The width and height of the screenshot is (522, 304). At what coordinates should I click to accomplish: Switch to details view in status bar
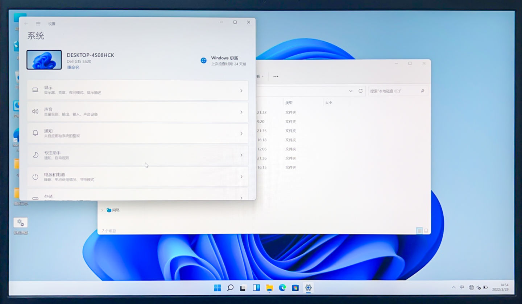pyautogui.click(x=419, y=231)
